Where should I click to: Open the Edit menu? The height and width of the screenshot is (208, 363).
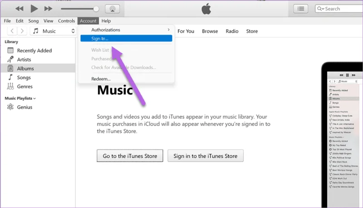point(20,21)
